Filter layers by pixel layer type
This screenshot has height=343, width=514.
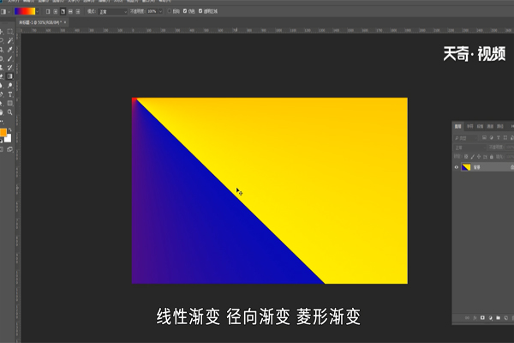coord(484,138)
